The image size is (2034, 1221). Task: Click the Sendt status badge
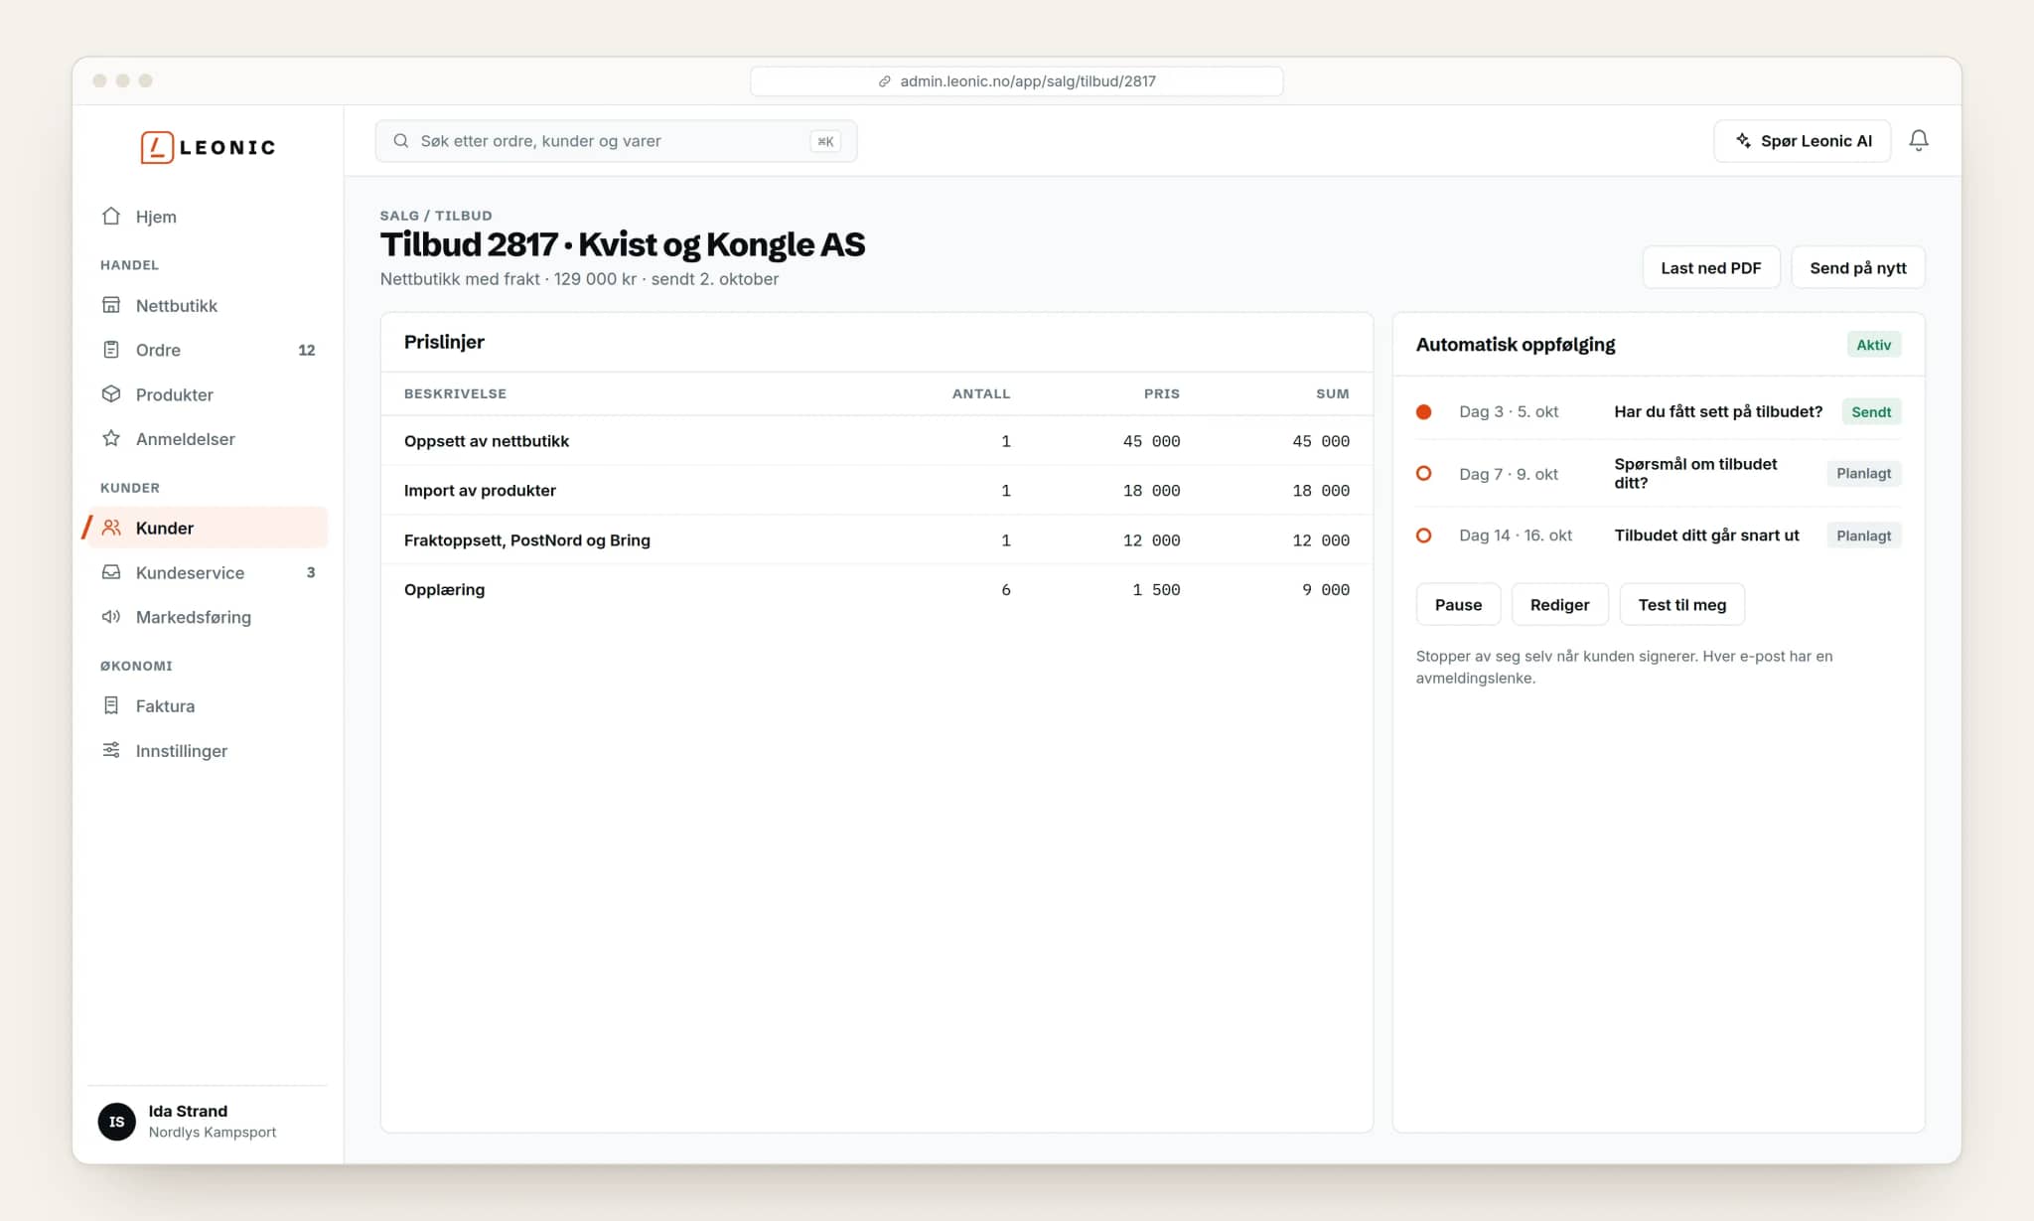[x=1871, y=411]
